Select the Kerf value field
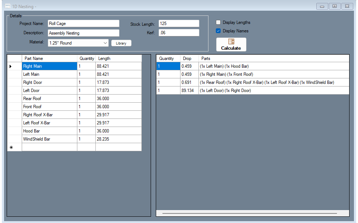This screenshot has width=358, height=223. pos(179,33)
